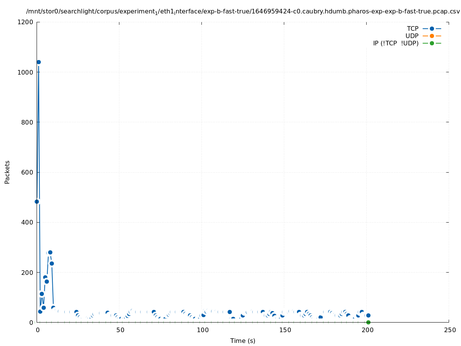Click the TCP data point near 280 packets
The height and width of the screenshot is (346, 461).
(50, 253)
